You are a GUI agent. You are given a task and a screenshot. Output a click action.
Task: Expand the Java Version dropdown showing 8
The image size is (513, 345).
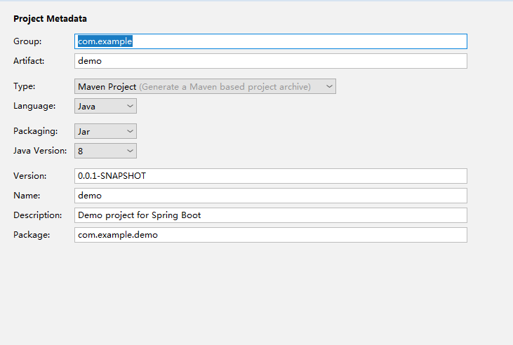tap(105, 151)
